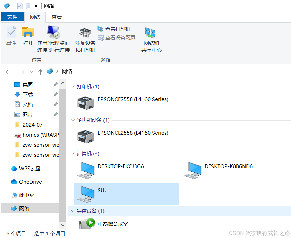Viewport: 291px width, 238px height.
Task: Unpin Desktop (桌面) using its pin icon
Action: coord(55,85)
